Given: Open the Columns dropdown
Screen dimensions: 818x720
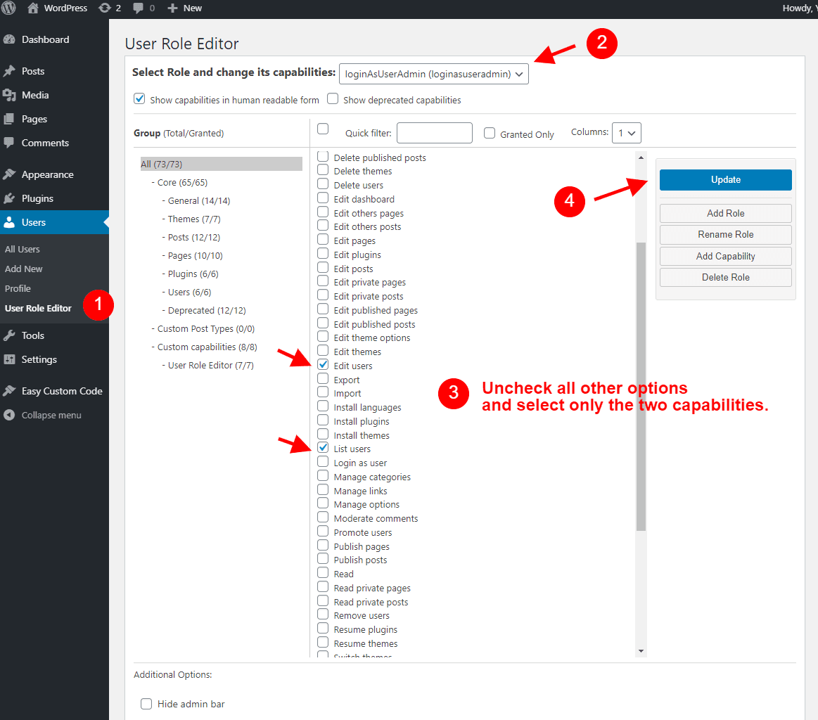Looking at the screenshot, I should [x=626, y=132].
